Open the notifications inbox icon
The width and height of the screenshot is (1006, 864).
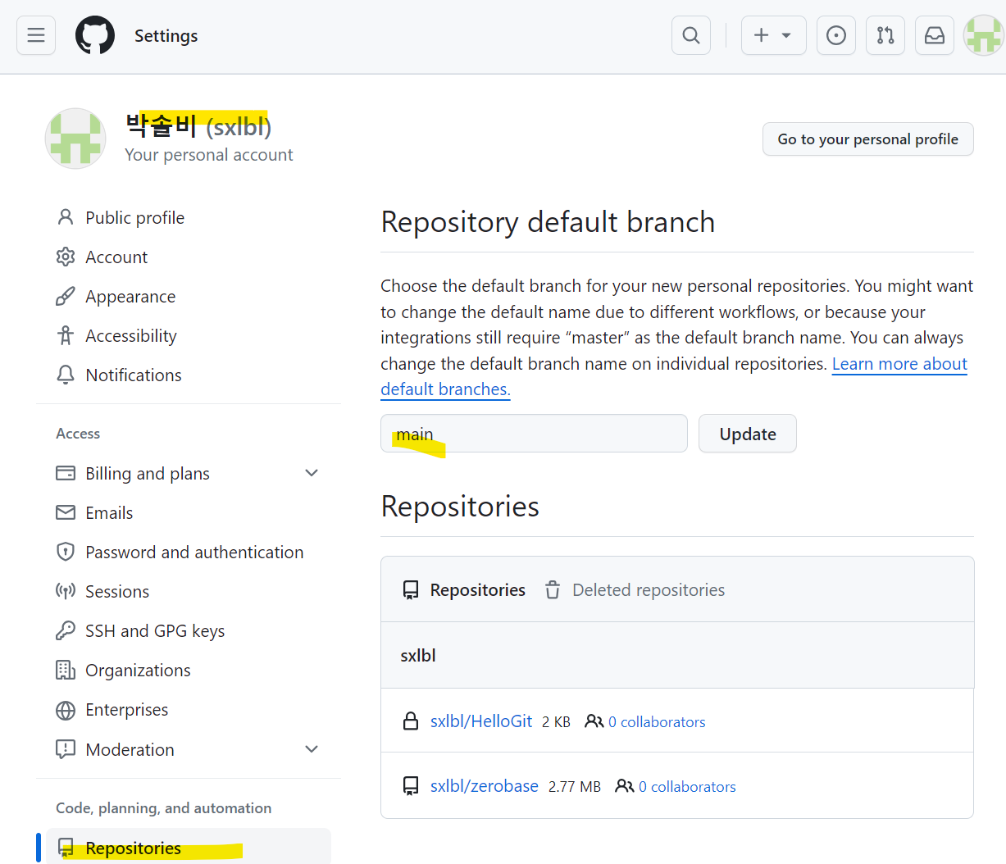coord(935,35)
